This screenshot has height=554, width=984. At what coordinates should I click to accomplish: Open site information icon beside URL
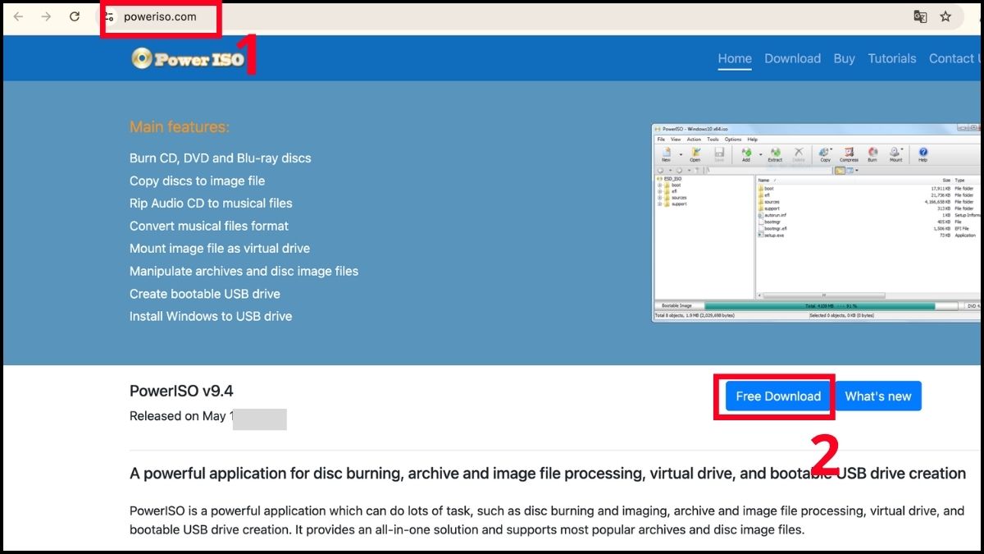coord(108,16)
